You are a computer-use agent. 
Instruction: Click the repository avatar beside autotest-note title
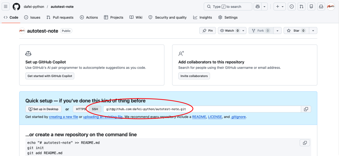22,31
